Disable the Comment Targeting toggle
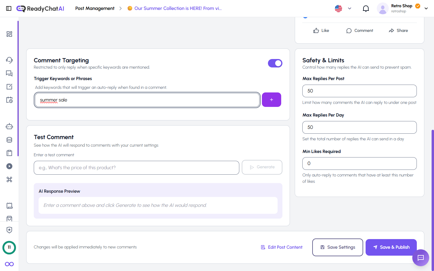Image resolution: width=434 pixels, height=271 pixels. tap(275, 63)
